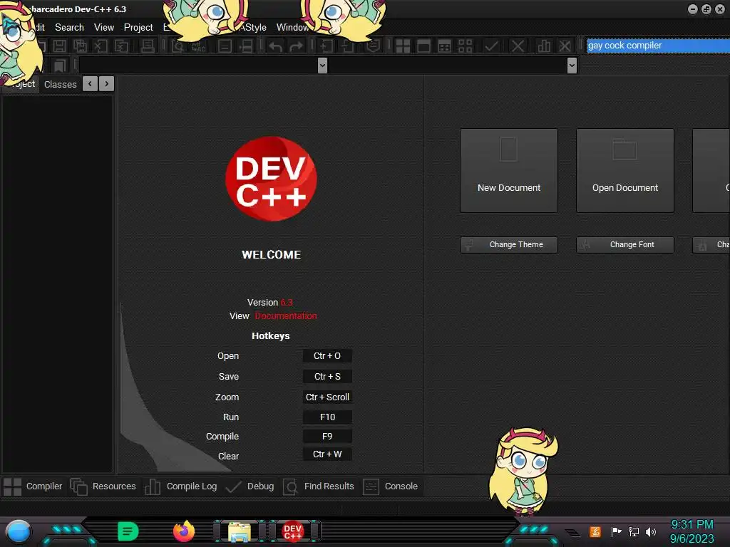Click the Close All files toolbar icon
Screen dimensions: 730x547
[121, 46]
